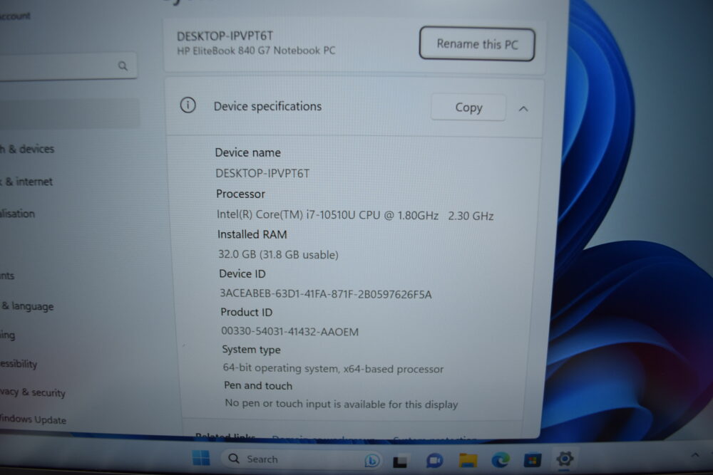Click the System type label

(251, 350)
